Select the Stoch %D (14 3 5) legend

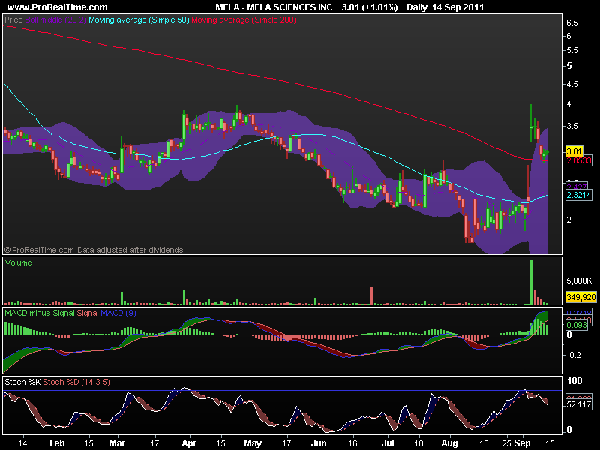click(76, 382)
